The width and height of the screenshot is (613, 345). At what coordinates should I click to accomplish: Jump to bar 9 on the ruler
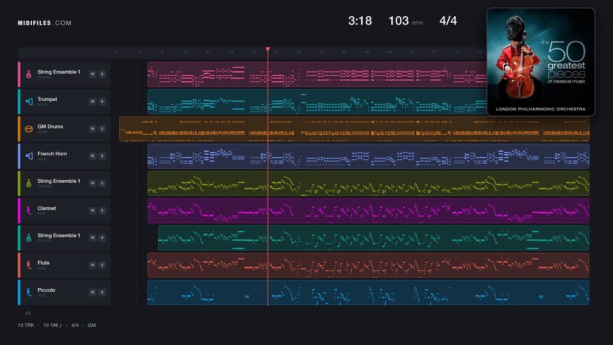(x=162, y=52)
